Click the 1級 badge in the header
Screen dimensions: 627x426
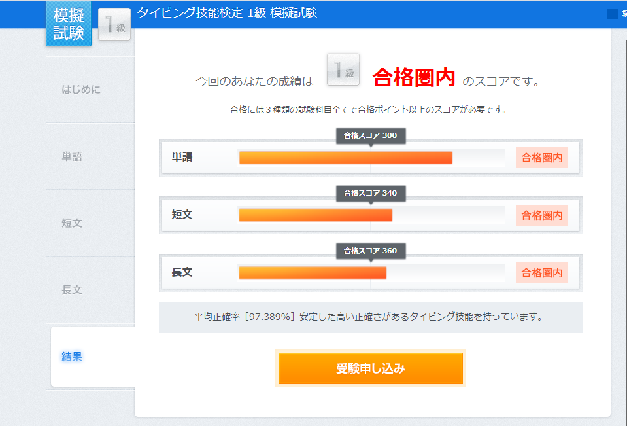(114, 24)
